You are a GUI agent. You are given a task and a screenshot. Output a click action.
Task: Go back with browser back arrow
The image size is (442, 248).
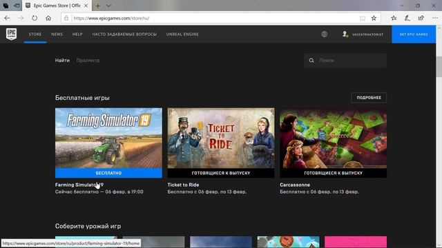(x=7, y=19)
